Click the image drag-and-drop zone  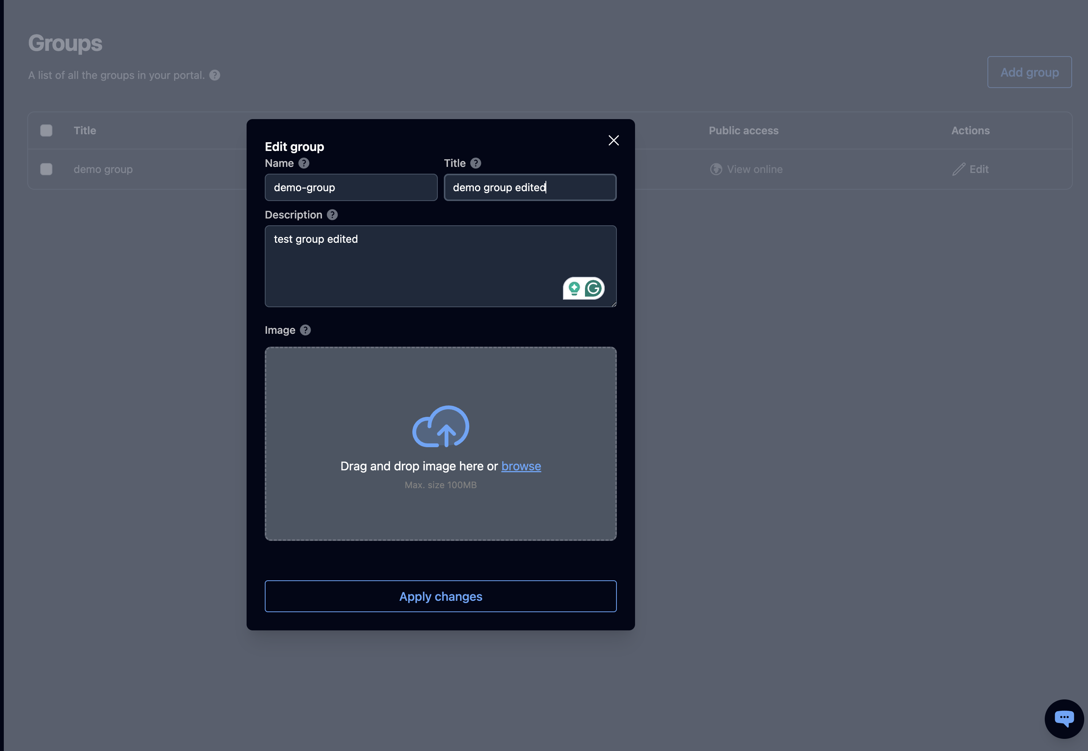pos(440,444)
